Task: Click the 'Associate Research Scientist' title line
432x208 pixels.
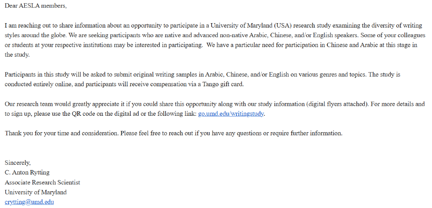Action: 42,182
